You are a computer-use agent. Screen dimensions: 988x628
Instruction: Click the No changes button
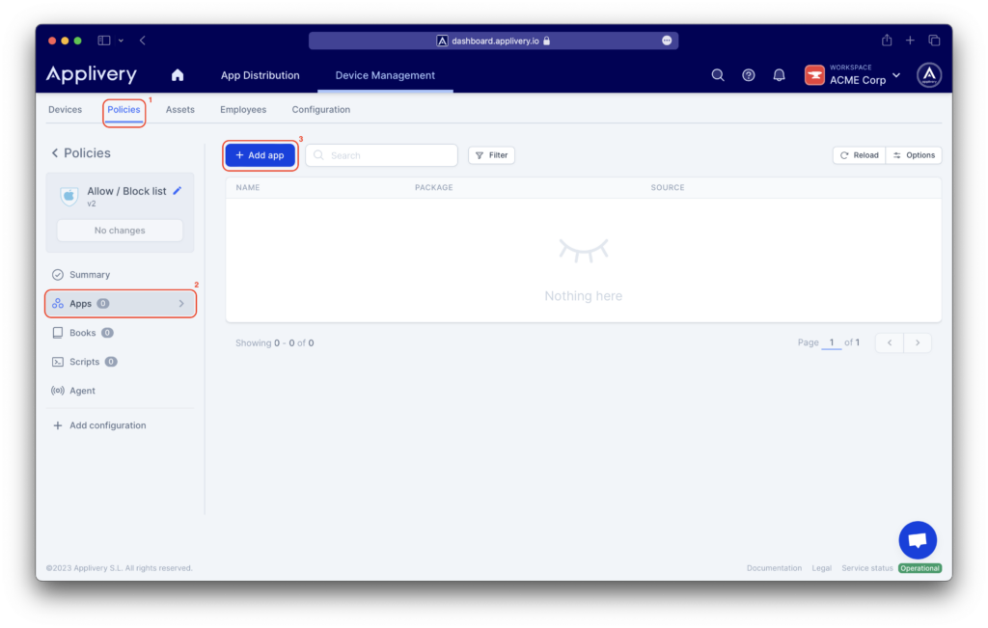120,231
